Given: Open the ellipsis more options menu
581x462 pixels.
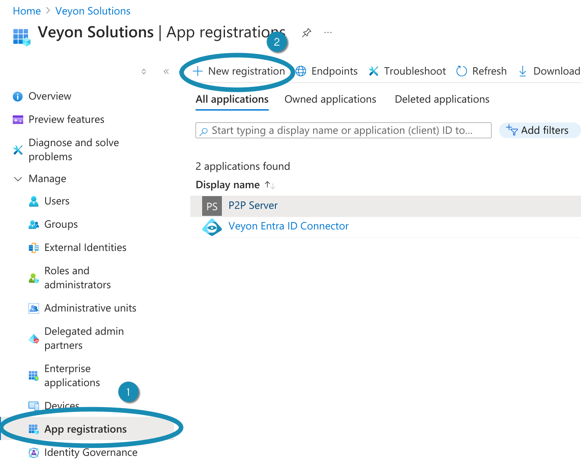Looking at the screenshot, I should tap(328, 32).
